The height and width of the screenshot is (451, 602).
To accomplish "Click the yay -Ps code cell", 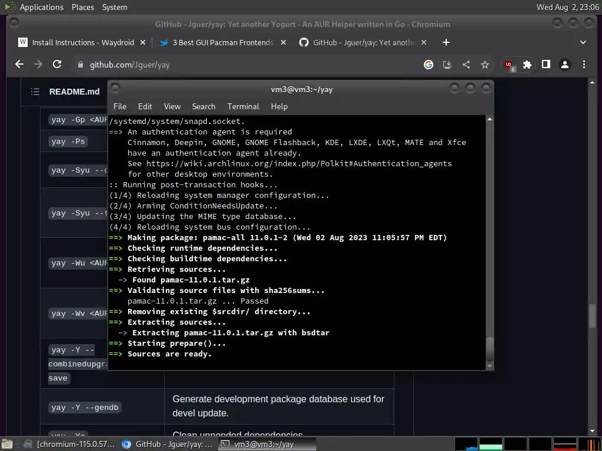I will click(68, 142).
